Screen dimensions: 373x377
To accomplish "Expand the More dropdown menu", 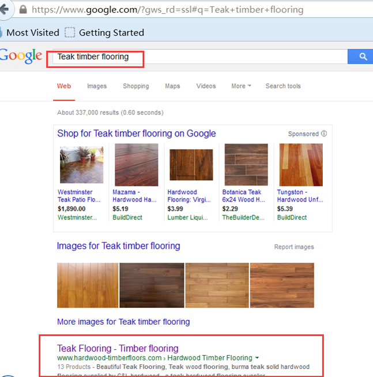I will (242, 86).
